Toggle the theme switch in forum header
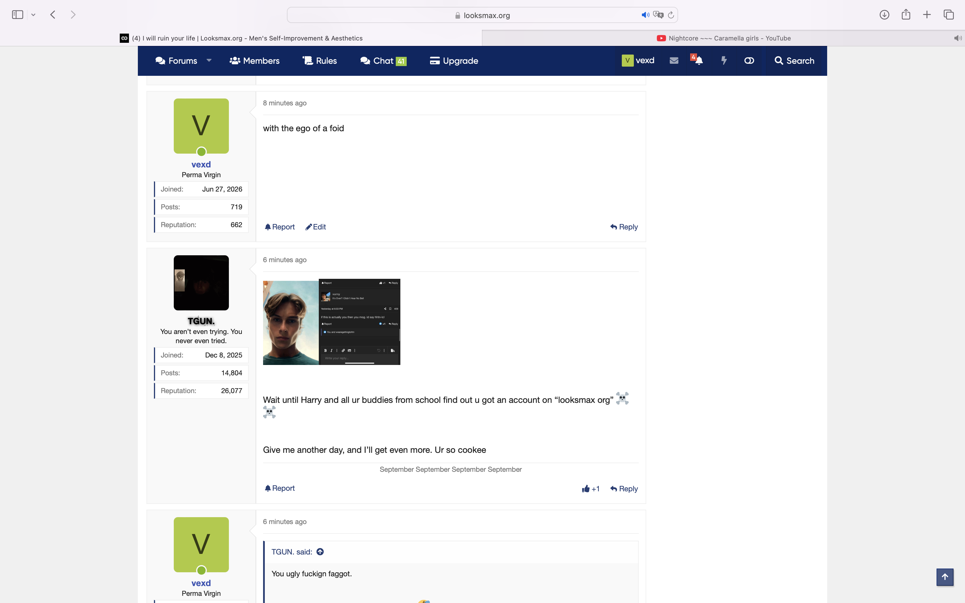Image resolution: width=965 pixels, height=603 pixels. (749, 61)
